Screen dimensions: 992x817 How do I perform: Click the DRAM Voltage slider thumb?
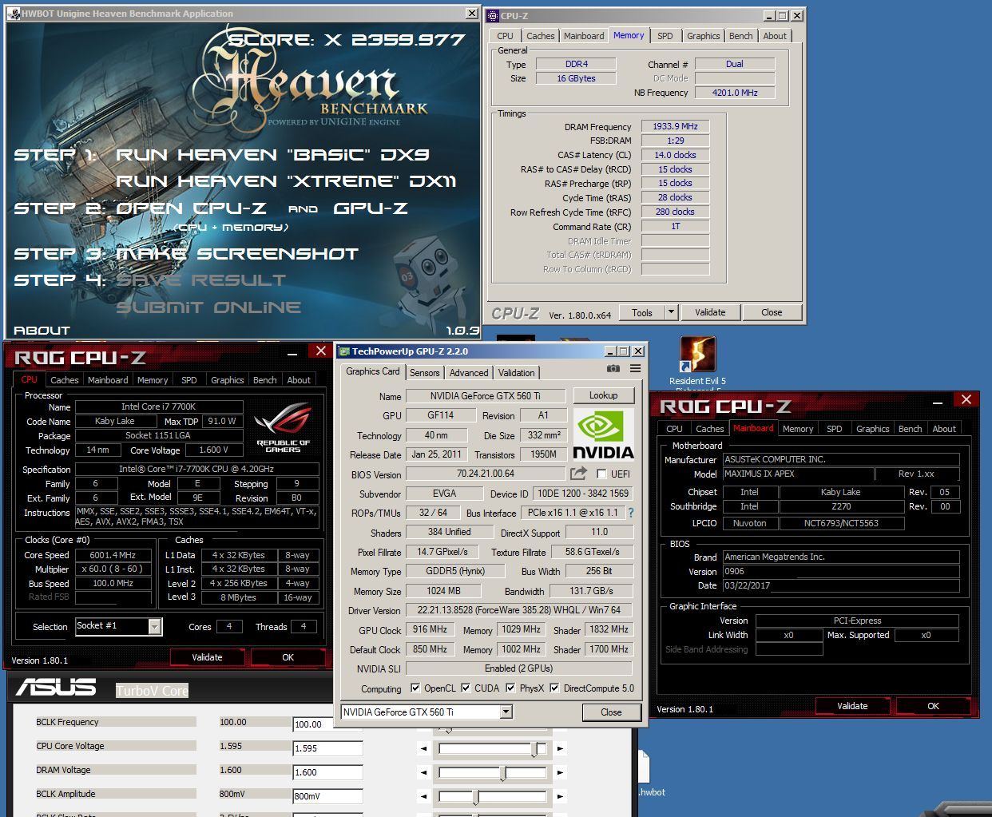coord(502,773)
